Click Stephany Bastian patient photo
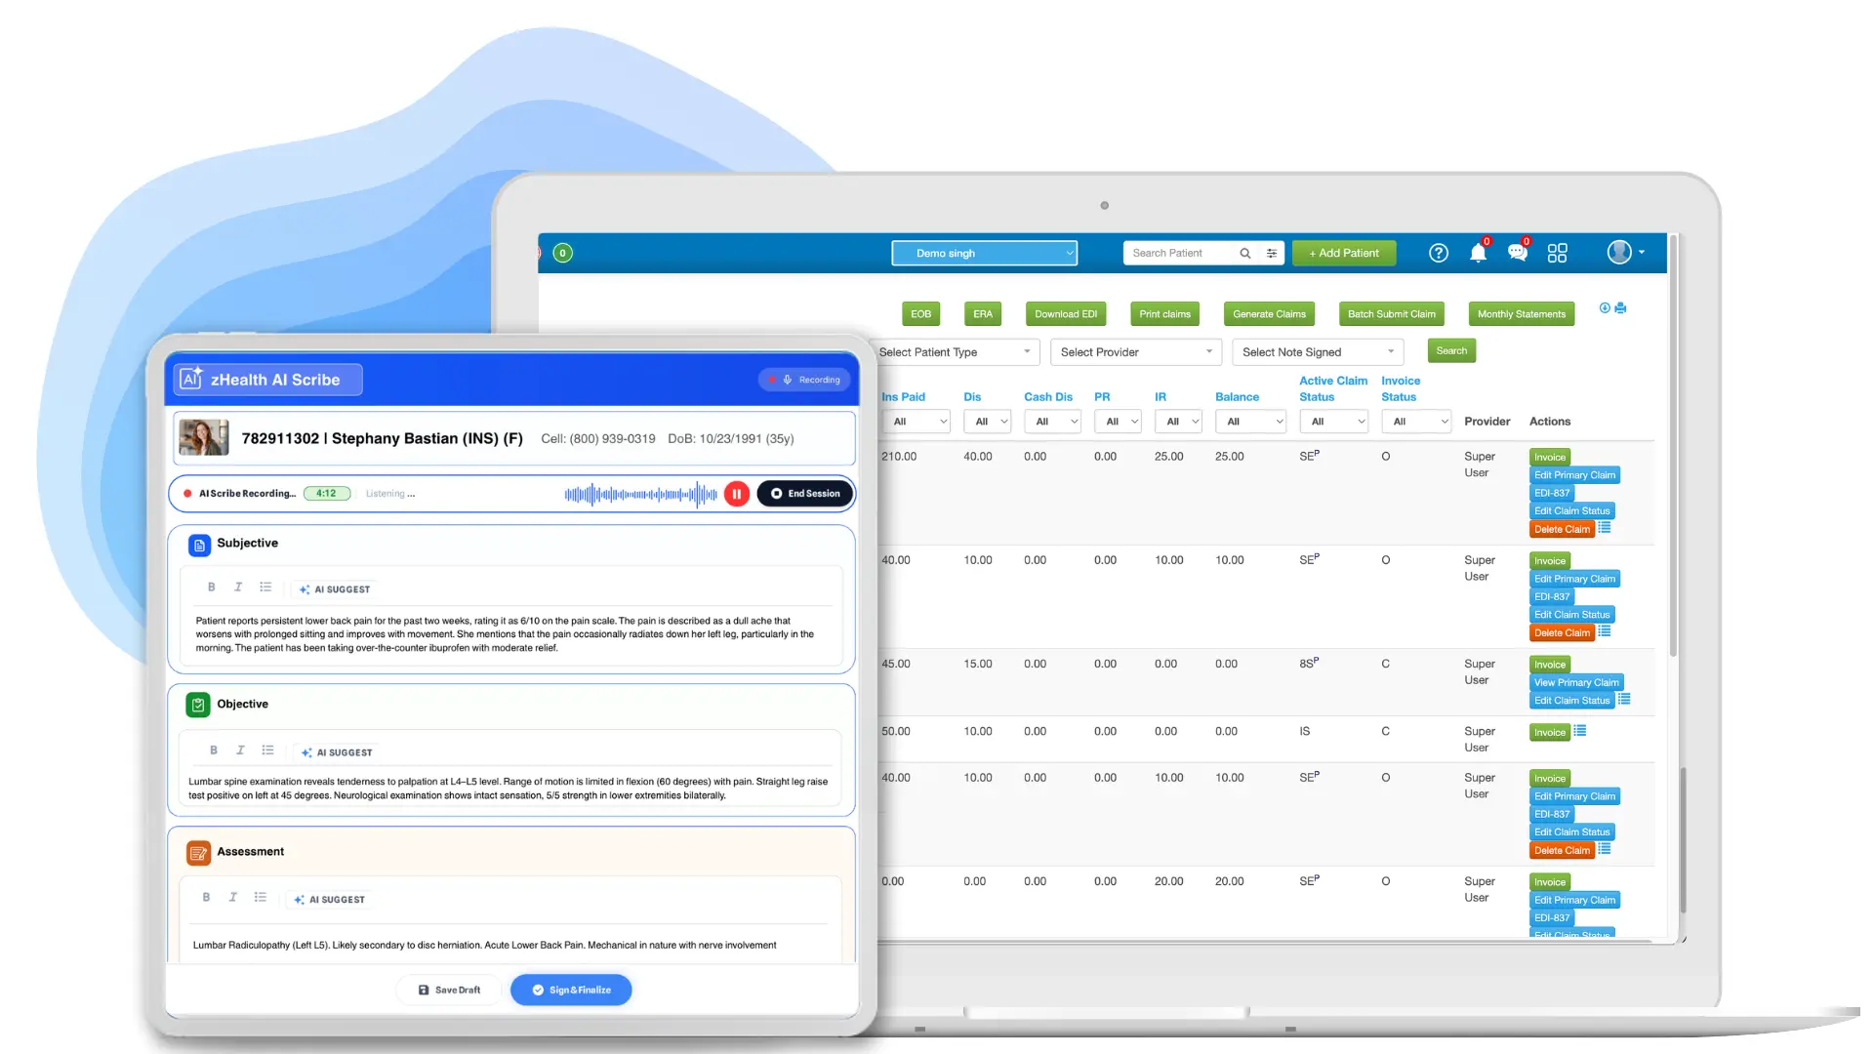 (203, 438)
